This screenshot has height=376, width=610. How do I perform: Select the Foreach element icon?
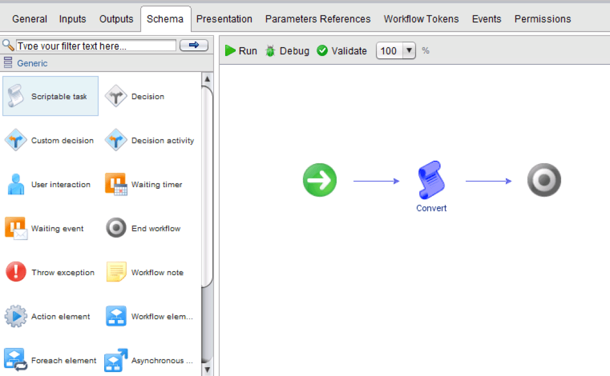click(x=16, y=360)
